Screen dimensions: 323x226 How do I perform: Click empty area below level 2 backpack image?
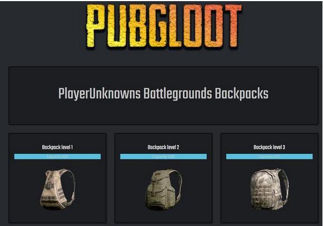click(164, 216)
